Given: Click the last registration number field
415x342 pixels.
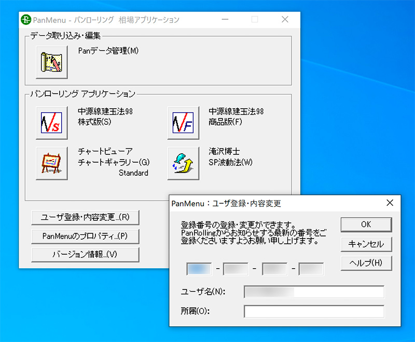Looking at the screenshot, I should coord(311,268).
